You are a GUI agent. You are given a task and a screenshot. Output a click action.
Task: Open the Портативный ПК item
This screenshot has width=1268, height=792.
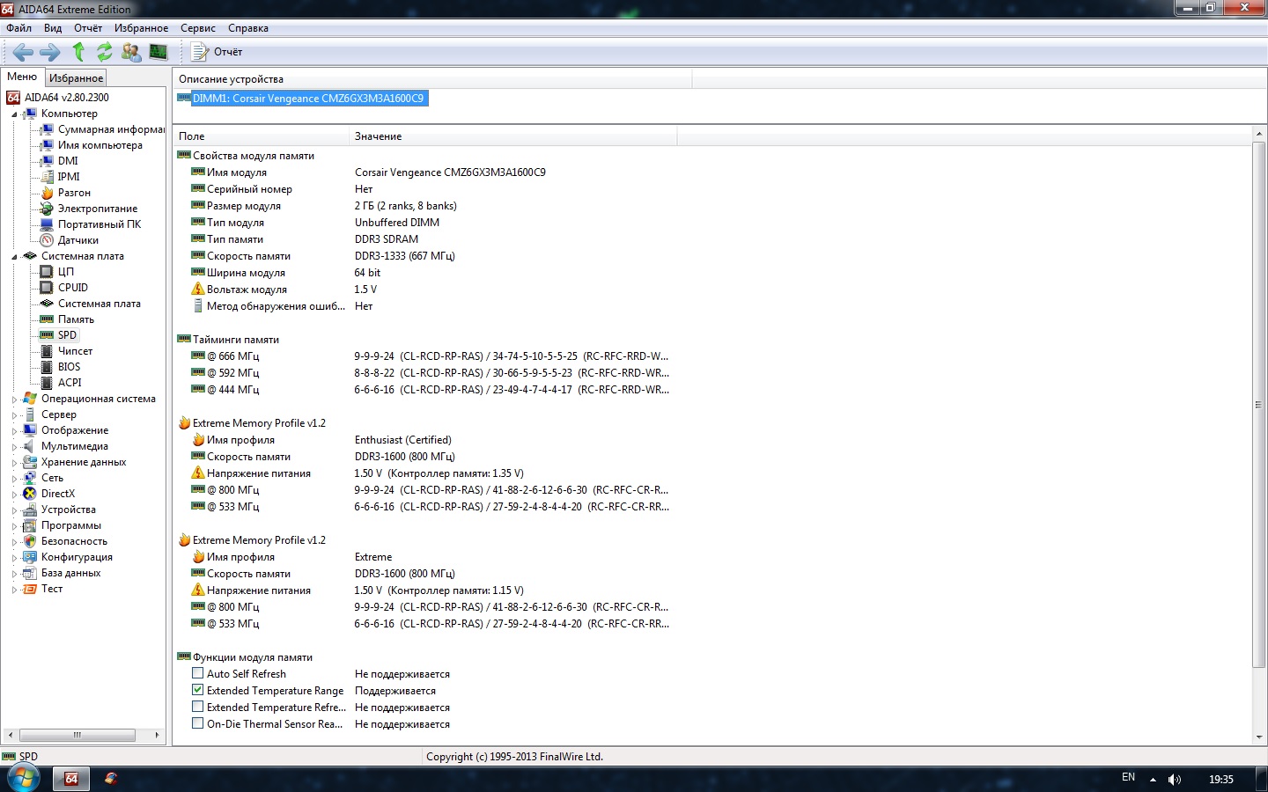click(100, 224)
